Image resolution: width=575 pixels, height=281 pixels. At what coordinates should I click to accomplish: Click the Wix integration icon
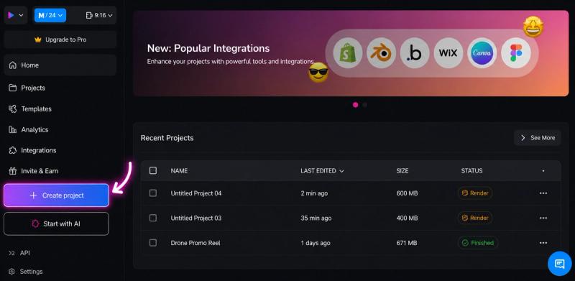pyautogui.click(x=448, y=53)
